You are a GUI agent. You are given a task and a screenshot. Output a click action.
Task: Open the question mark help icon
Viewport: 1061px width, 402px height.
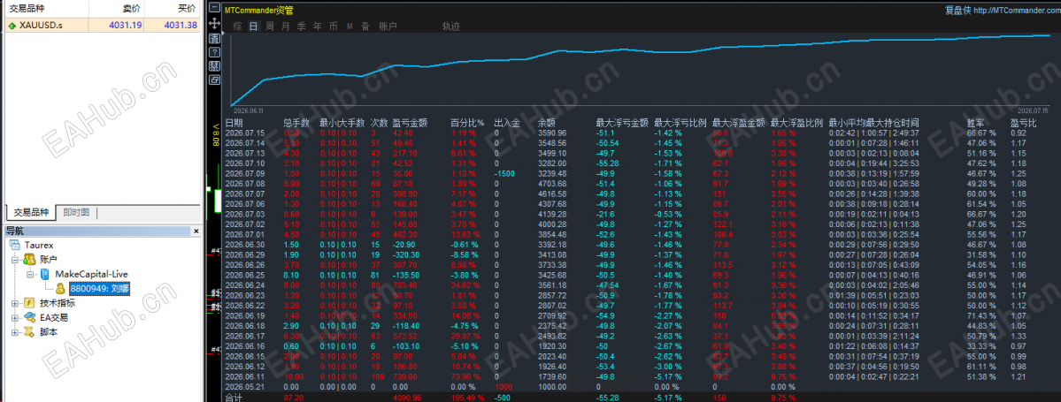214,51
